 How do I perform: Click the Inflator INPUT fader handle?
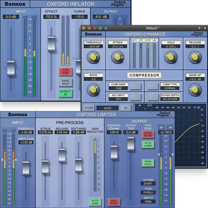tap(11, 68)
